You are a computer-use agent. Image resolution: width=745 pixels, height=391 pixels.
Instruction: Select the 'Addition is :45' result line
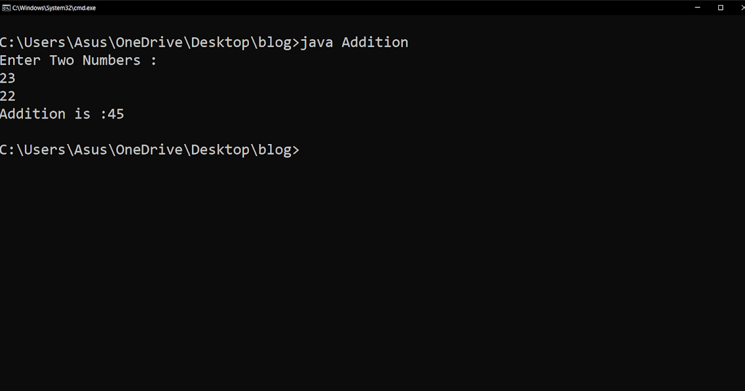coord(62,114)
